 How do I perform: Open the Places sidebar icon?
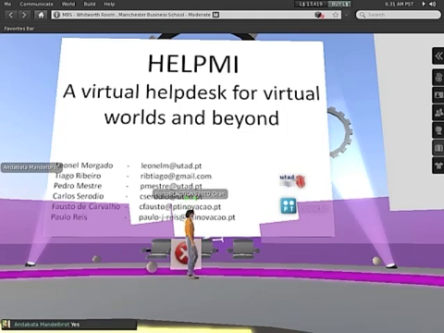coord(438,130)
